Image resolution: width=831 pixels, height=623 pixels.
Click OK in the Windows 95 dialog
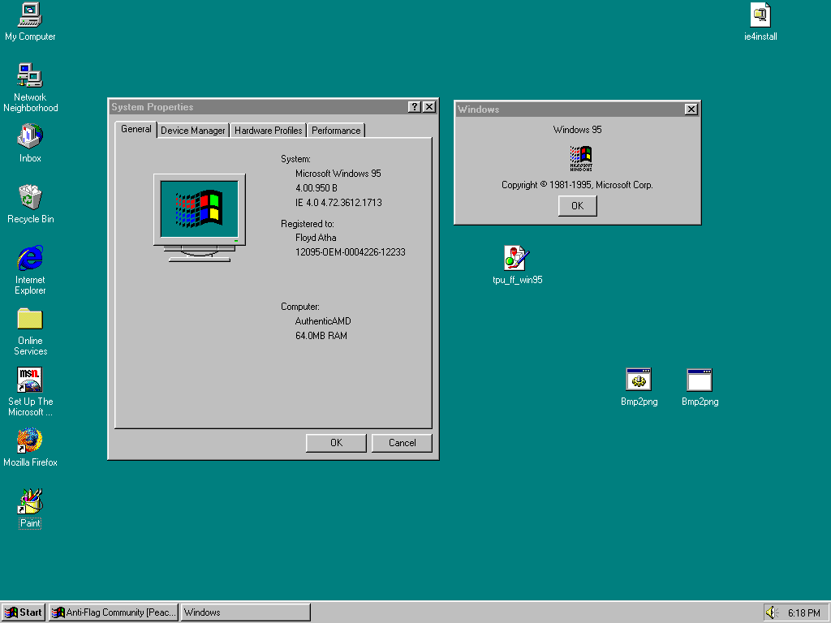[x=577, y=206]
